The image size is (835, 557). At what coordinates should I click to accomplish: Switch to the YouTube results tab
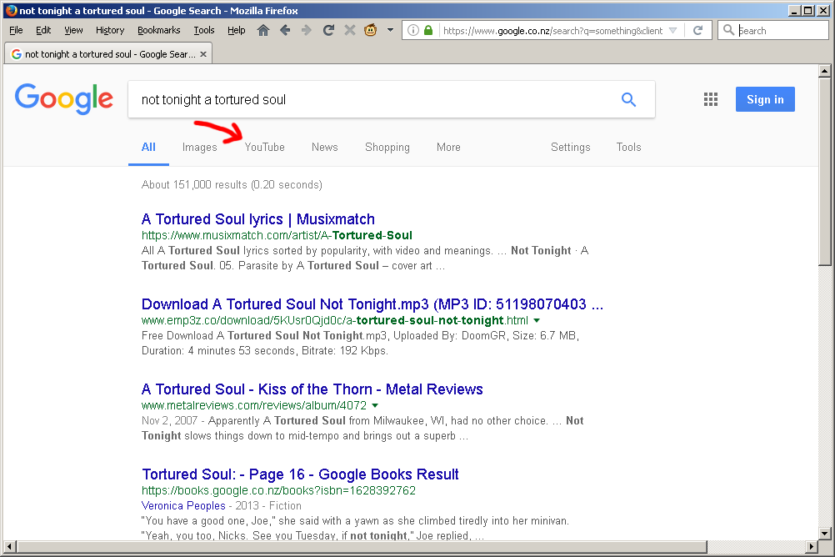[264, 147]
